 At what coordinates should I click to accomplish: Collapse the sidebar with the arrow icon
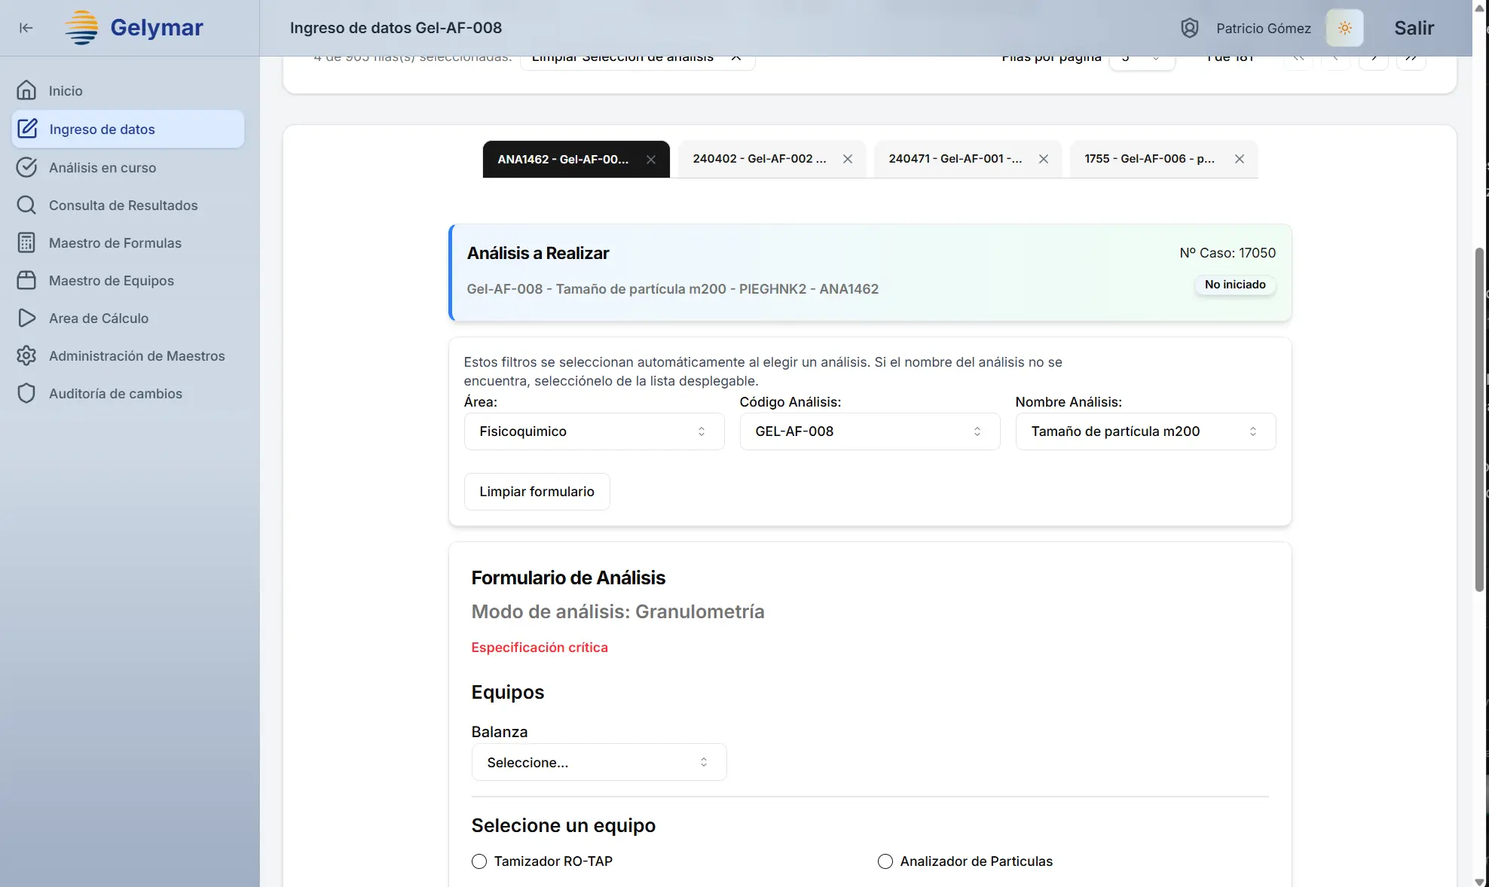click(26, 28)
